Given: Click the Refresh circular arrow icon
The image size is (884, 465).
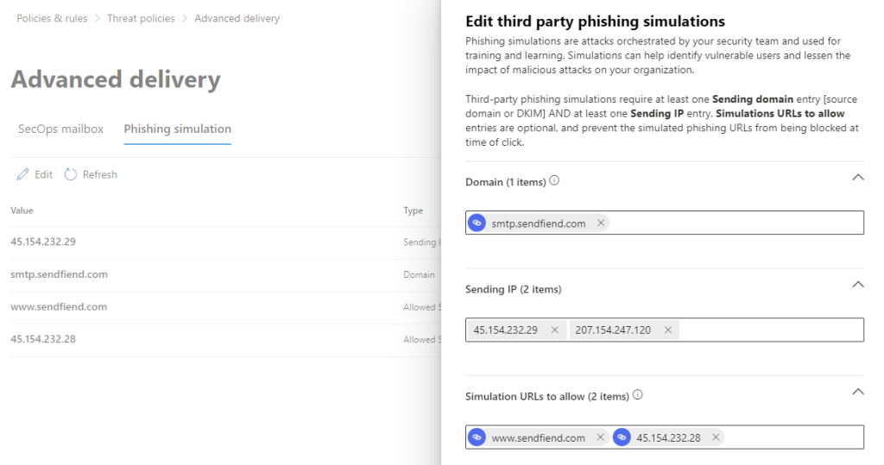Looking at the screenshot, I should 71,175.
